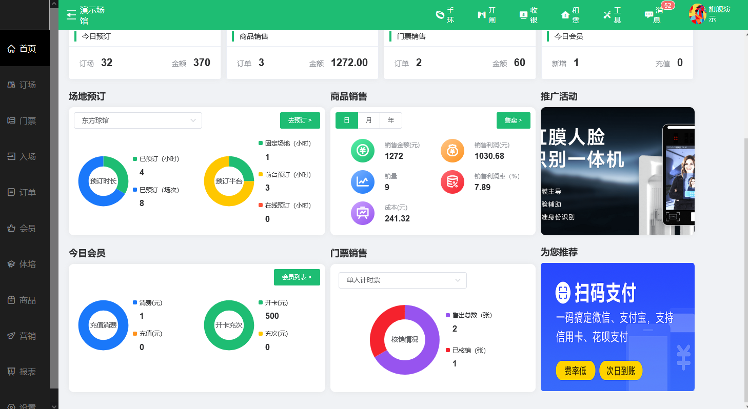The image size is (748, 409).
Task: Click the 旗舰演示 account avatar
Action: click(x=697, y=14)
